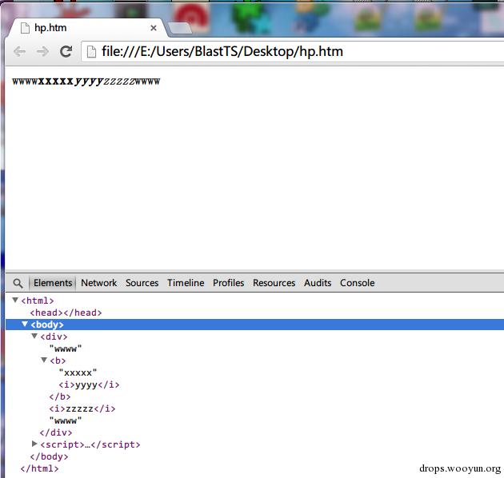
Task: Reload the page with refresh icon
Action: click(x=66, y=51)
